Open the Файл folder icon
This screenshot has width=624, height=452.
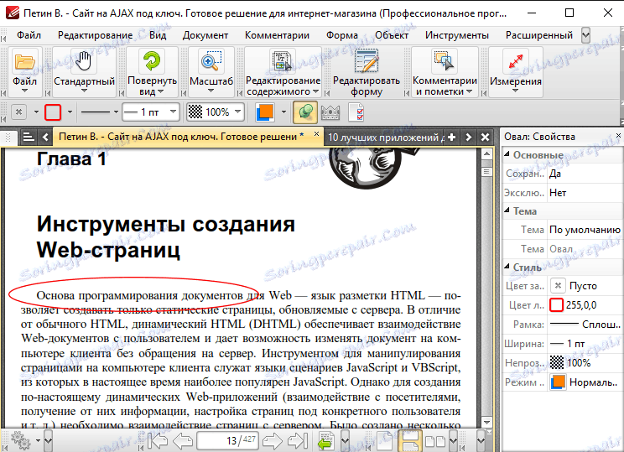coord(25,63)
